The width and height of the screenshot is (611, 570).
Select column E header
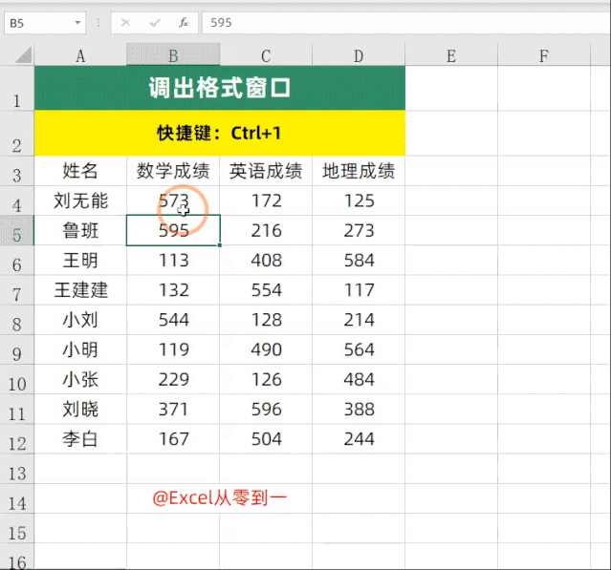pos(451,56)
